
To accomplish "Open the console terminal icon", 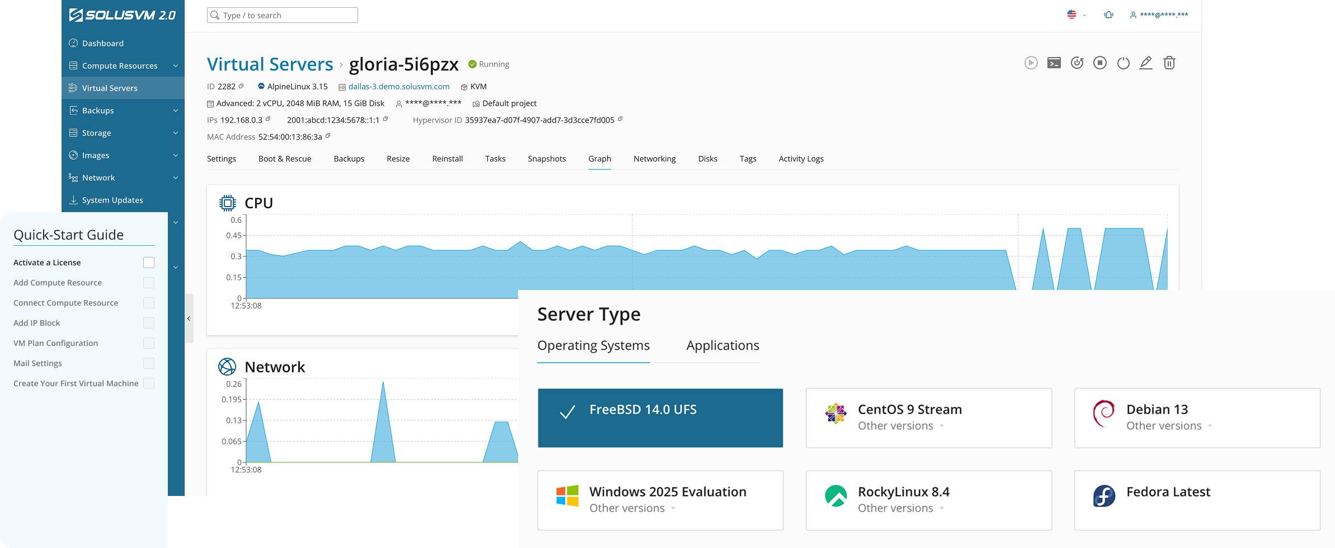I will click(1054, 63).
